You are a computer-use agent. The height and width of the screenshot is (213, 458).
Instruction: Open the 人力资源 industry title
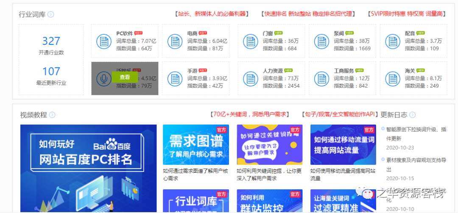click(273, 70)
